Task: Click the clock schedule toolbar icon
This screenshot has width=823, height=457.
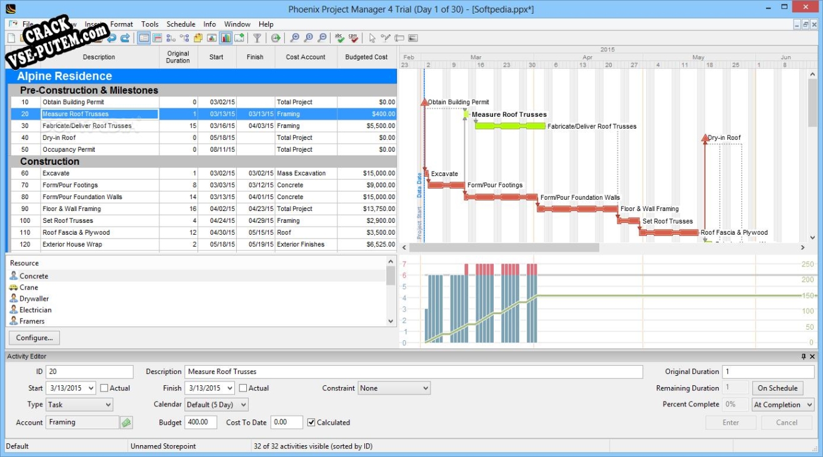Action: click(x=276, y=38)
